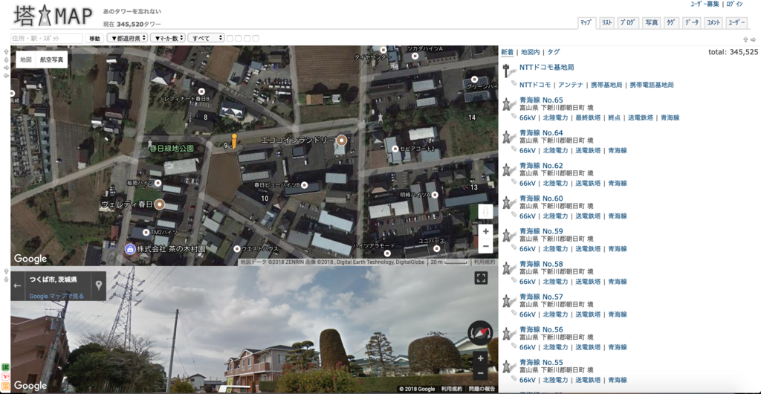Click the up arrow left of the map
Image resolution: width=761 pixels, height=394 pixels.
pyautogui.click(x=6, y=51)
